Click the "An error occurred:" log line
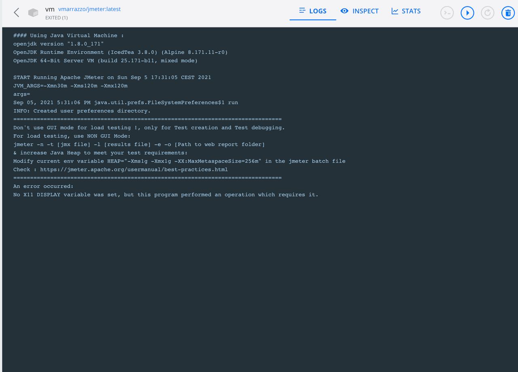Image resolution: width=518 pixels, height=372 pixels. 43,186
